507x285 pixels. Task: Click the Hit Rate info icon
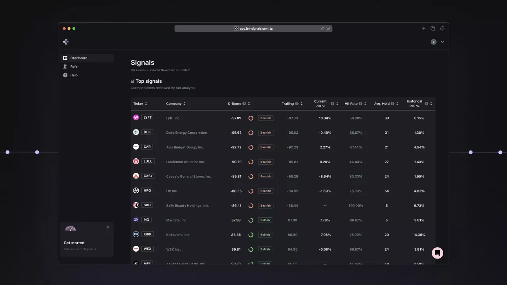coord(360,104)
